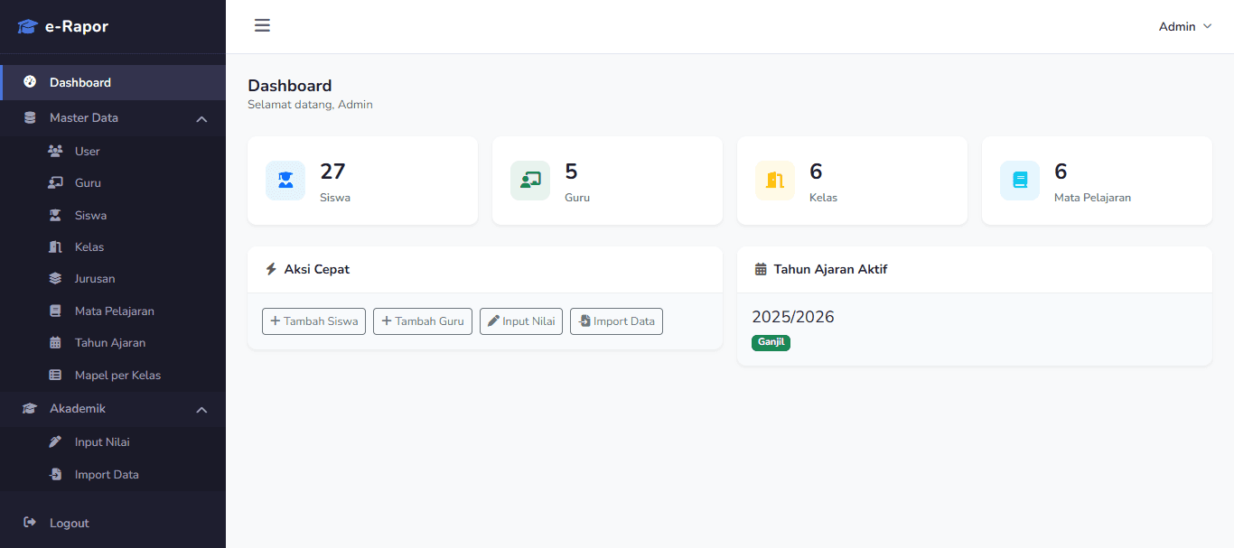Click the Import Data icon under Akademik
Viewport: 1234px width, 548px height.
(x=57, y=474)
